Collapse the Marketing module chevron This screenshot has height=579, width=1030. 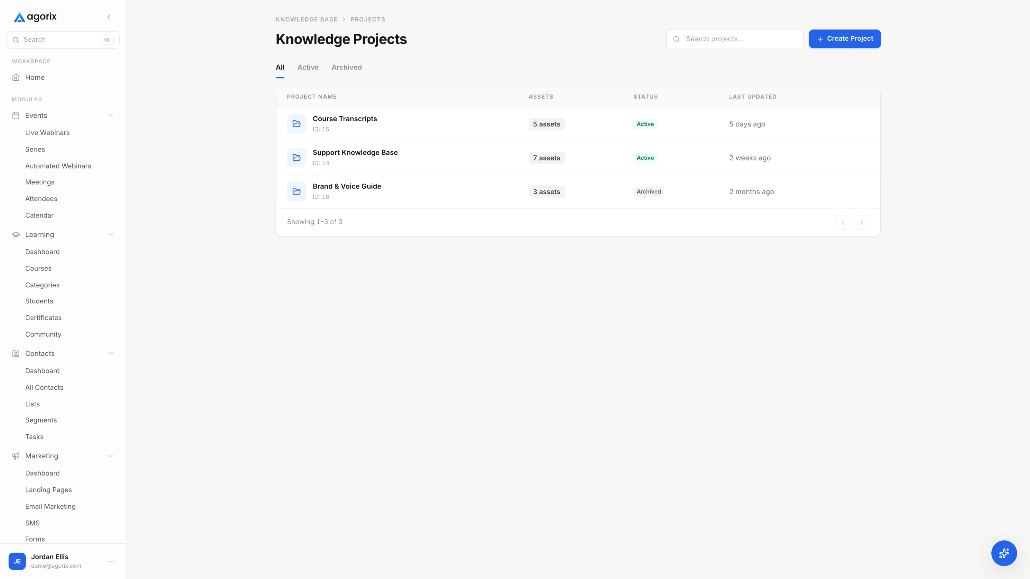(110, 456)
